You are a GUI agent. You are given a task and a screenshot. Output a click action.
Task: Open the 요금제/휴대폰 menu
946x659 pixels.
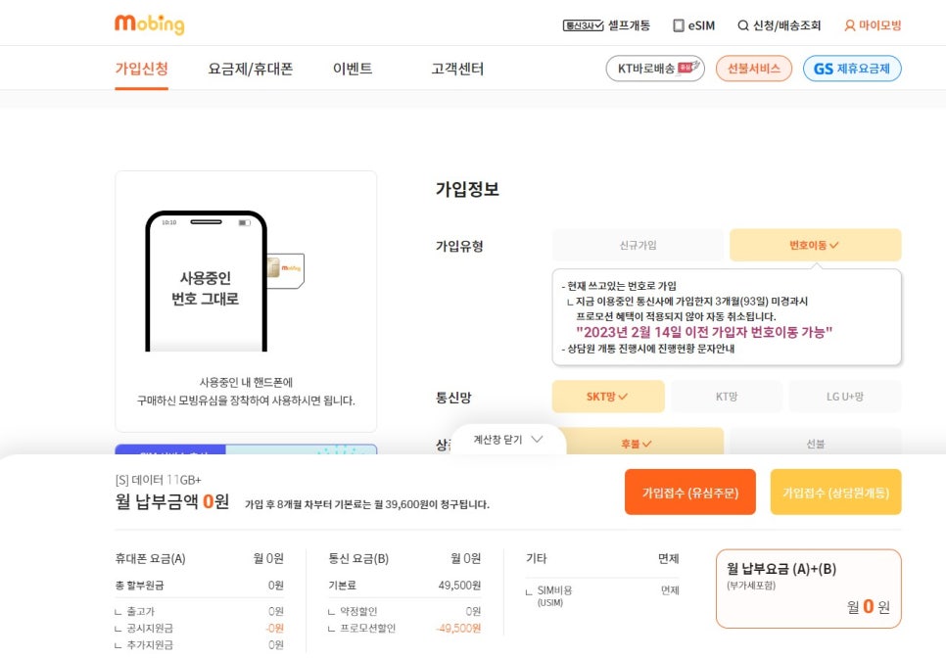pos(251,69)
